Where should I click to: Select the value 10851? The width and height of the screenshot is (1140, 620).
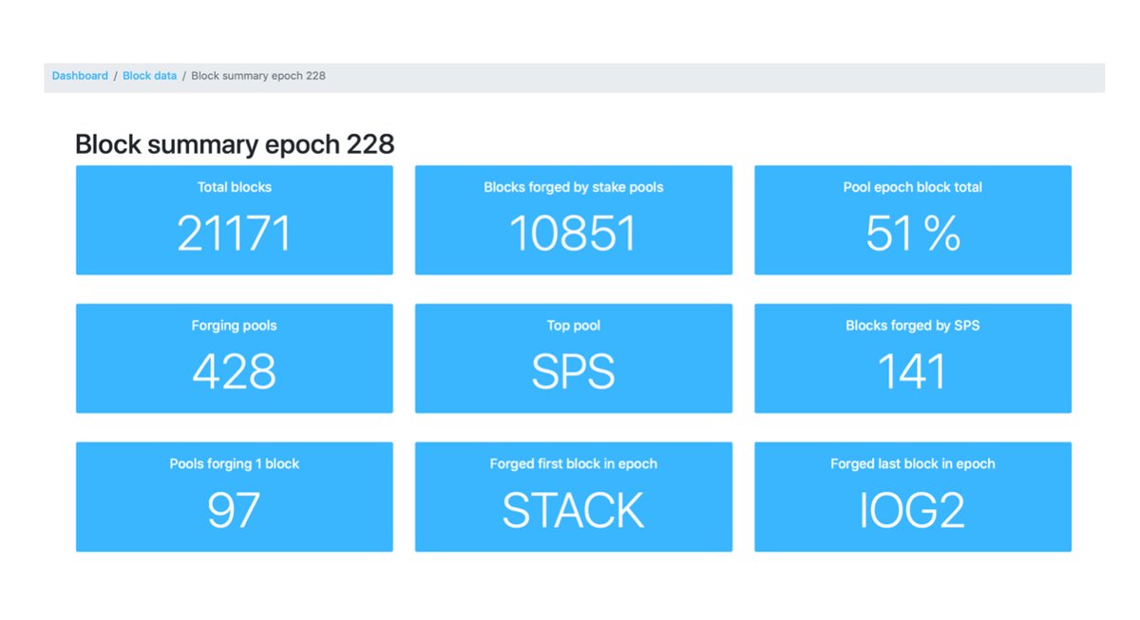574,234
